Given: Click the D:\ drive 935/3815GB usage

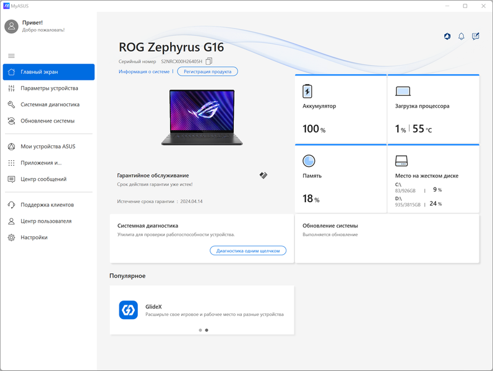Looking at the screenshot, I should point(408,205).
